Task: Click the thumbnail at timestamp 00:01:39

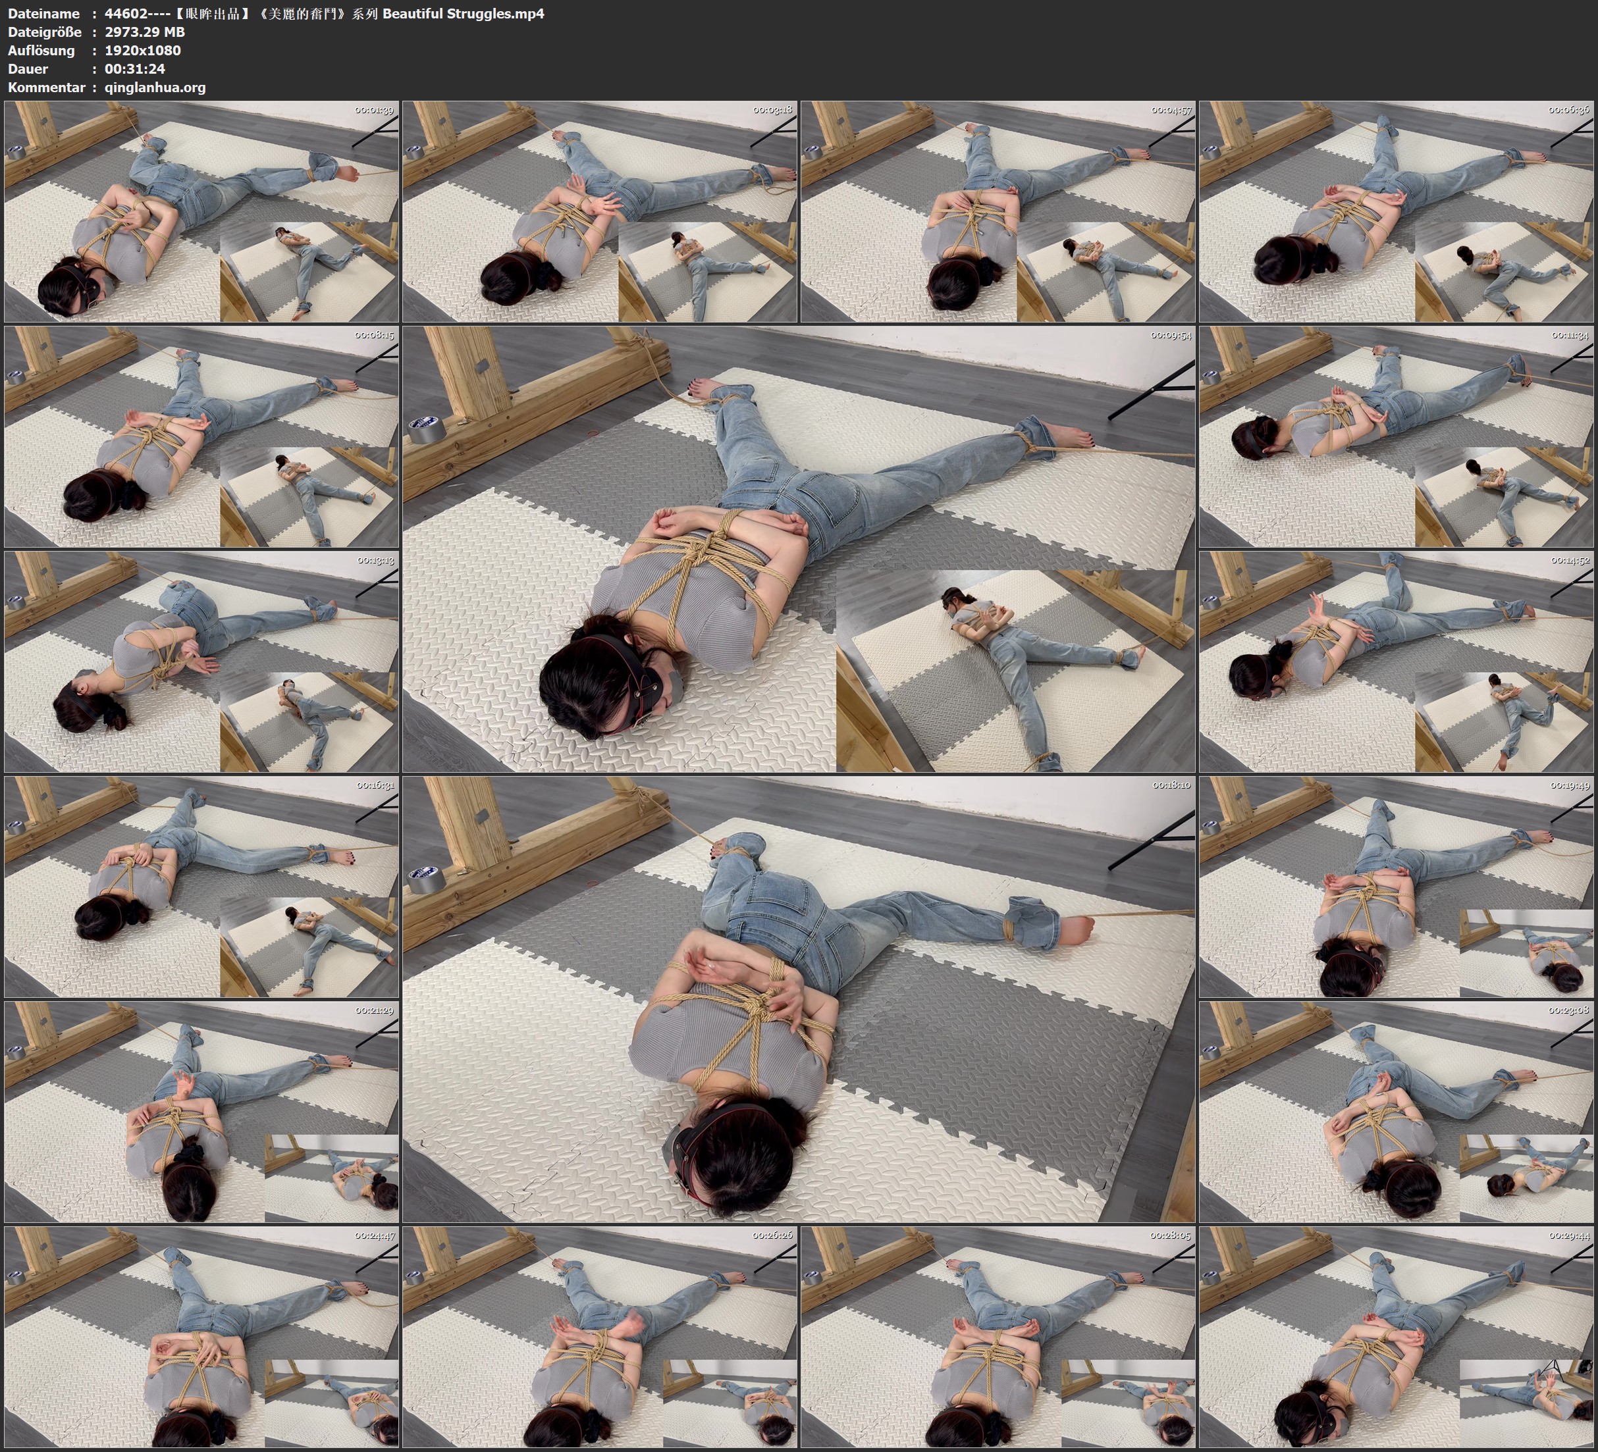Action: click(x=201, y=211)
